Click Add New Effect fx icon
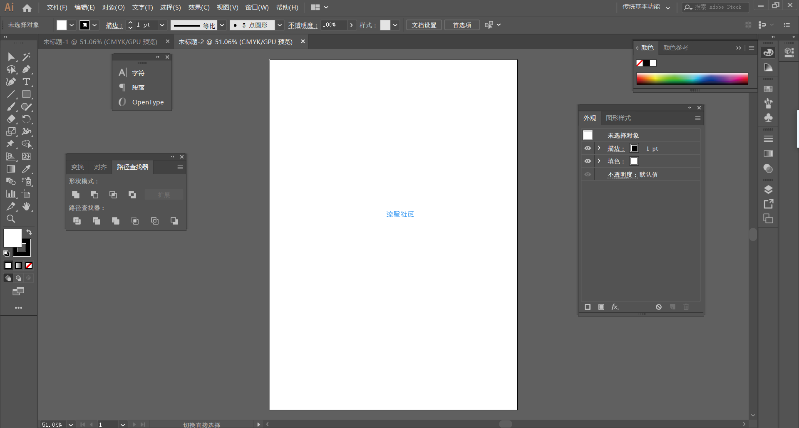The image size is (799, 428). [x=615, y=307]
